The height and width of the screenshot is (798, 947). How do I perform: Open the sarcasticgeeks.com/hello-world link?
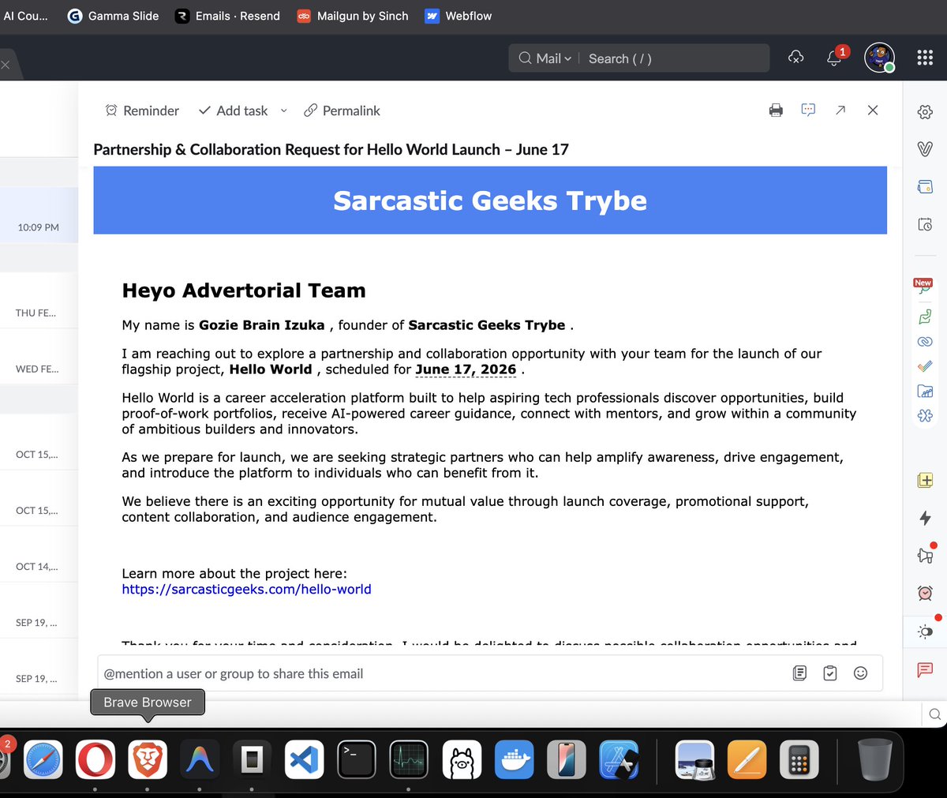pos(246,589)
